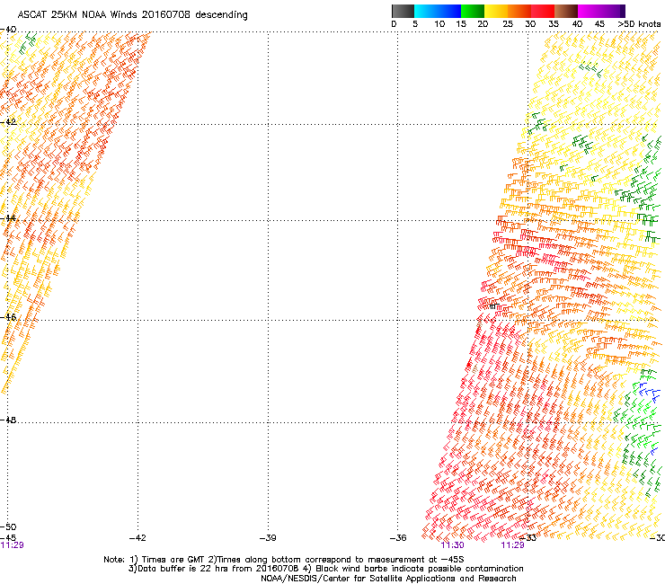Click the '-42' latitude axis label on left edge
The width and height of the screenshot is (665, 584).
pos(8,122)
